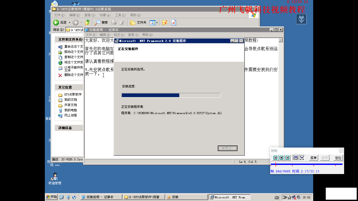Pause playback in the 控制 panel
This screenshot has height=201, width=358.
point(275,158)
